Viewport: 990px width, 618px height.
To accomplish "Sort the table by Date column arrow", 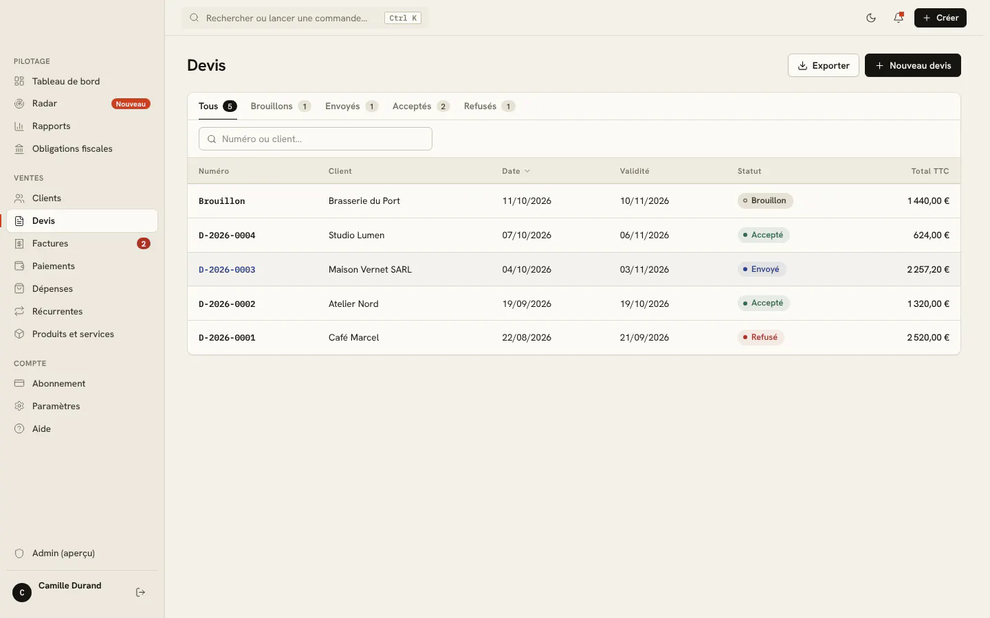I will coord(527,171).
